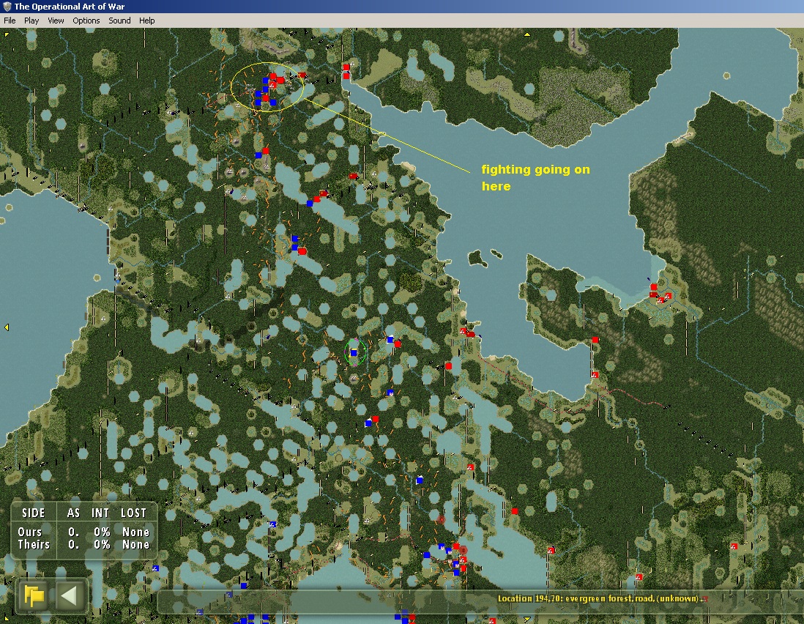Open the View menu
The image size is (804, 624).
click(x=56, y=21)
